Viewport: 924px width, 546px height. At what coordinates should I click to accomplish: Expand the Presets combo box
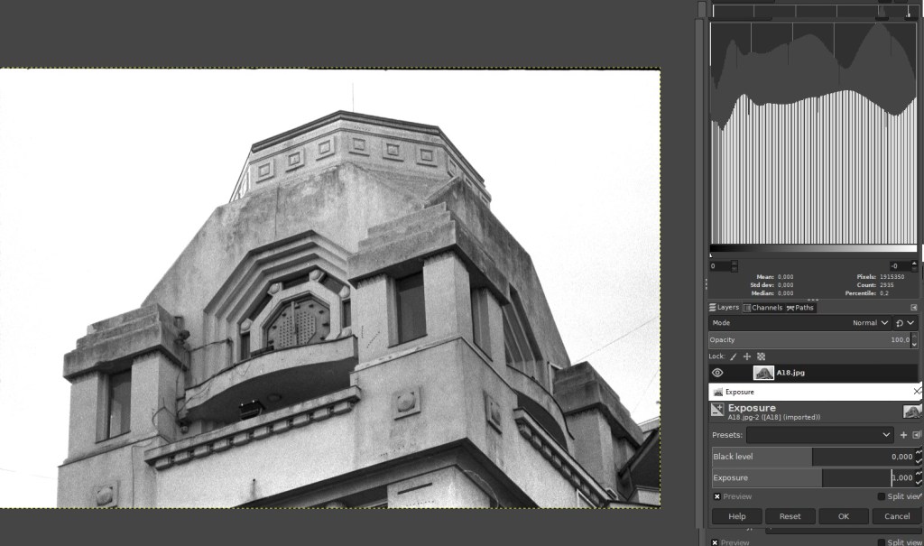[819, 435]
